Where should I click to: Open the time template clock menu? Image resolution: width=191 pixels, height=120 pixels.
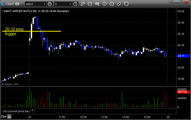75,4
